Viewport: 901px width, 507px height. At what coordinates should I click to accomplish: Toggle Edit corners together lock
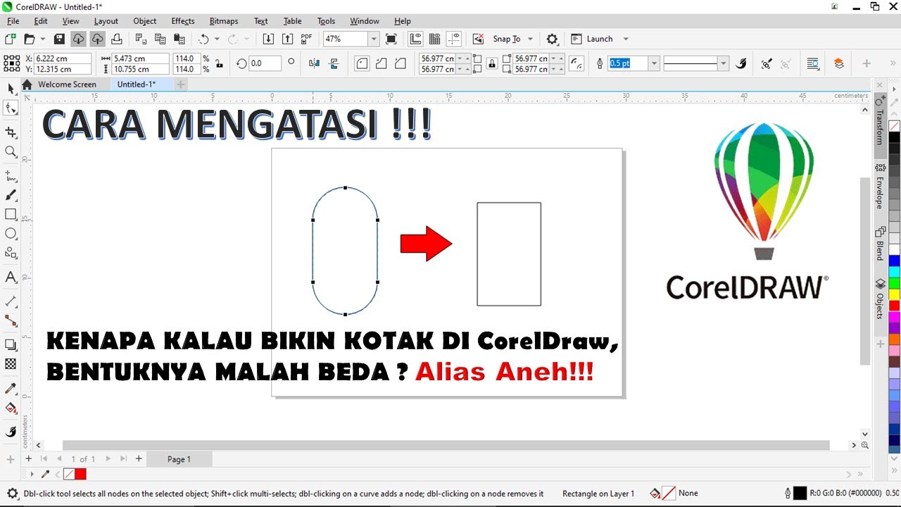(491, 63)
